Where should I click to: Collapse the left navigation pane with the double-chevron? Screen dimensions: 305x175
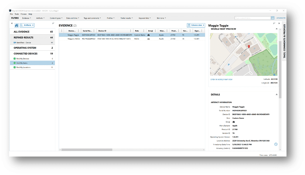[12, 23]
